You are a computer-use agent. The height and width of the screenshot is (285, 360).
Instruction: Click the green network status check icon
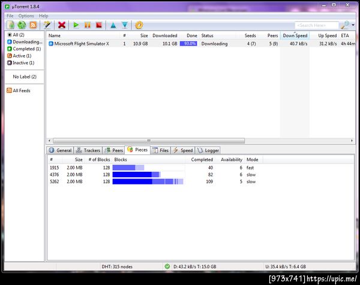[167, 266]
